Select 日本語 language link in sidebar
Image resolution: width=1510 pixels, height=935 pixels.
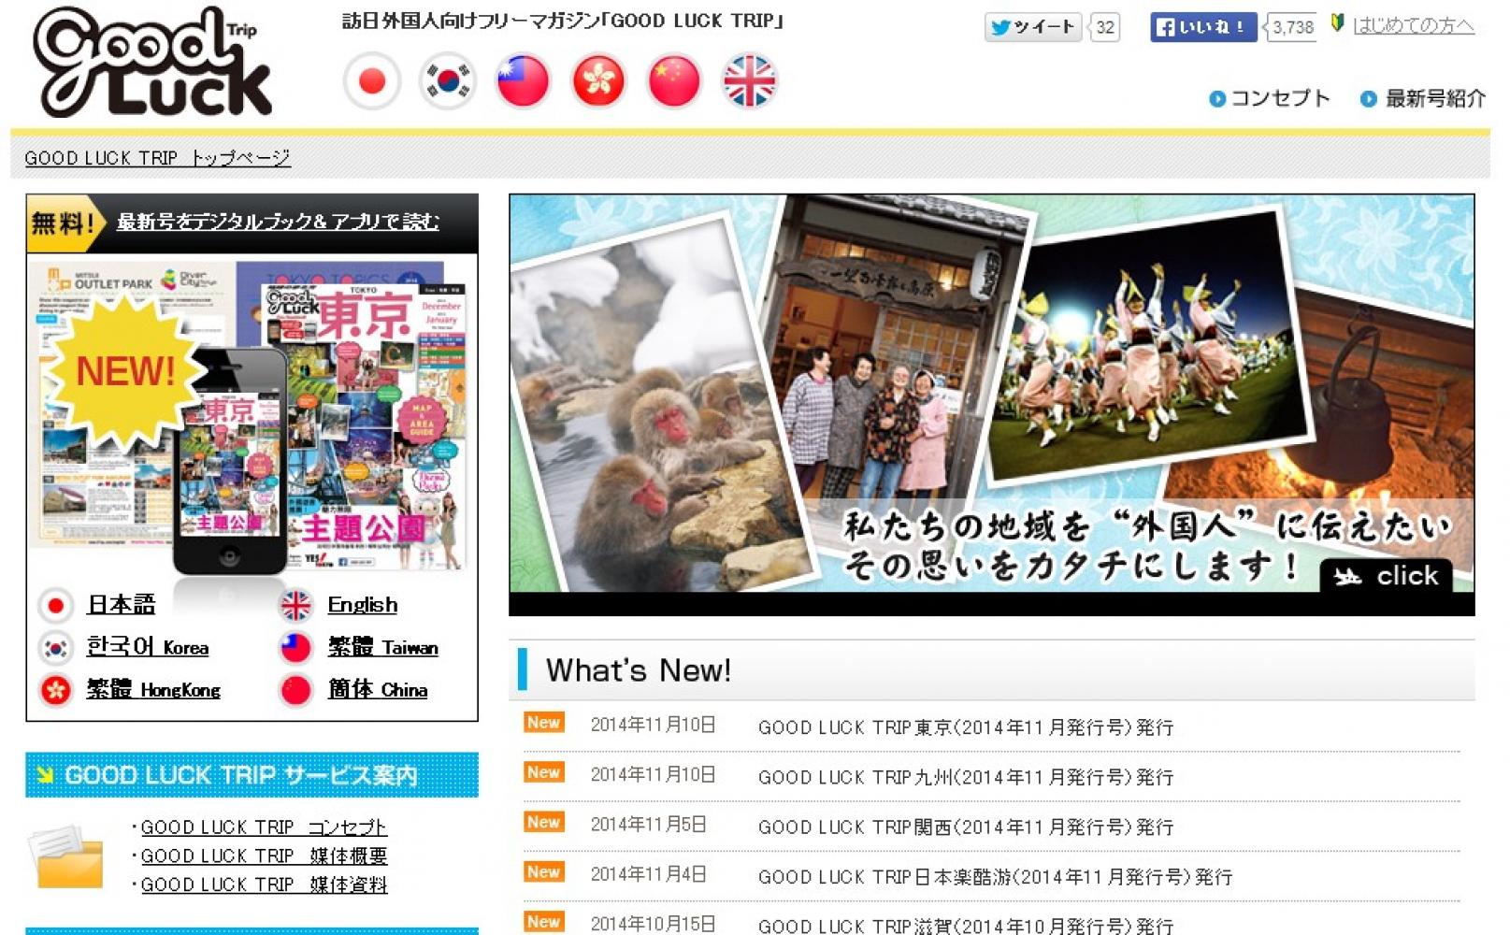click(121, 605)
